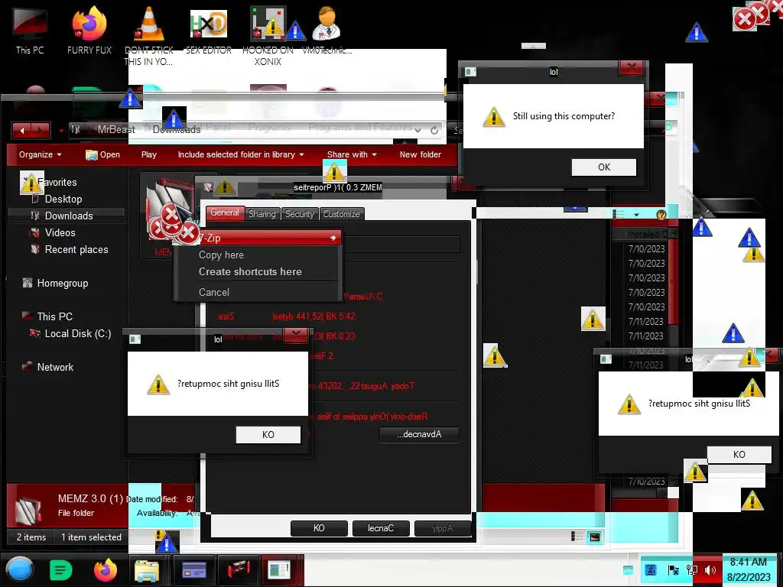Click the '1 item selected' status text
Viewport: 783px width, 587px height.
pyautogui.click(x=92, y=537)
